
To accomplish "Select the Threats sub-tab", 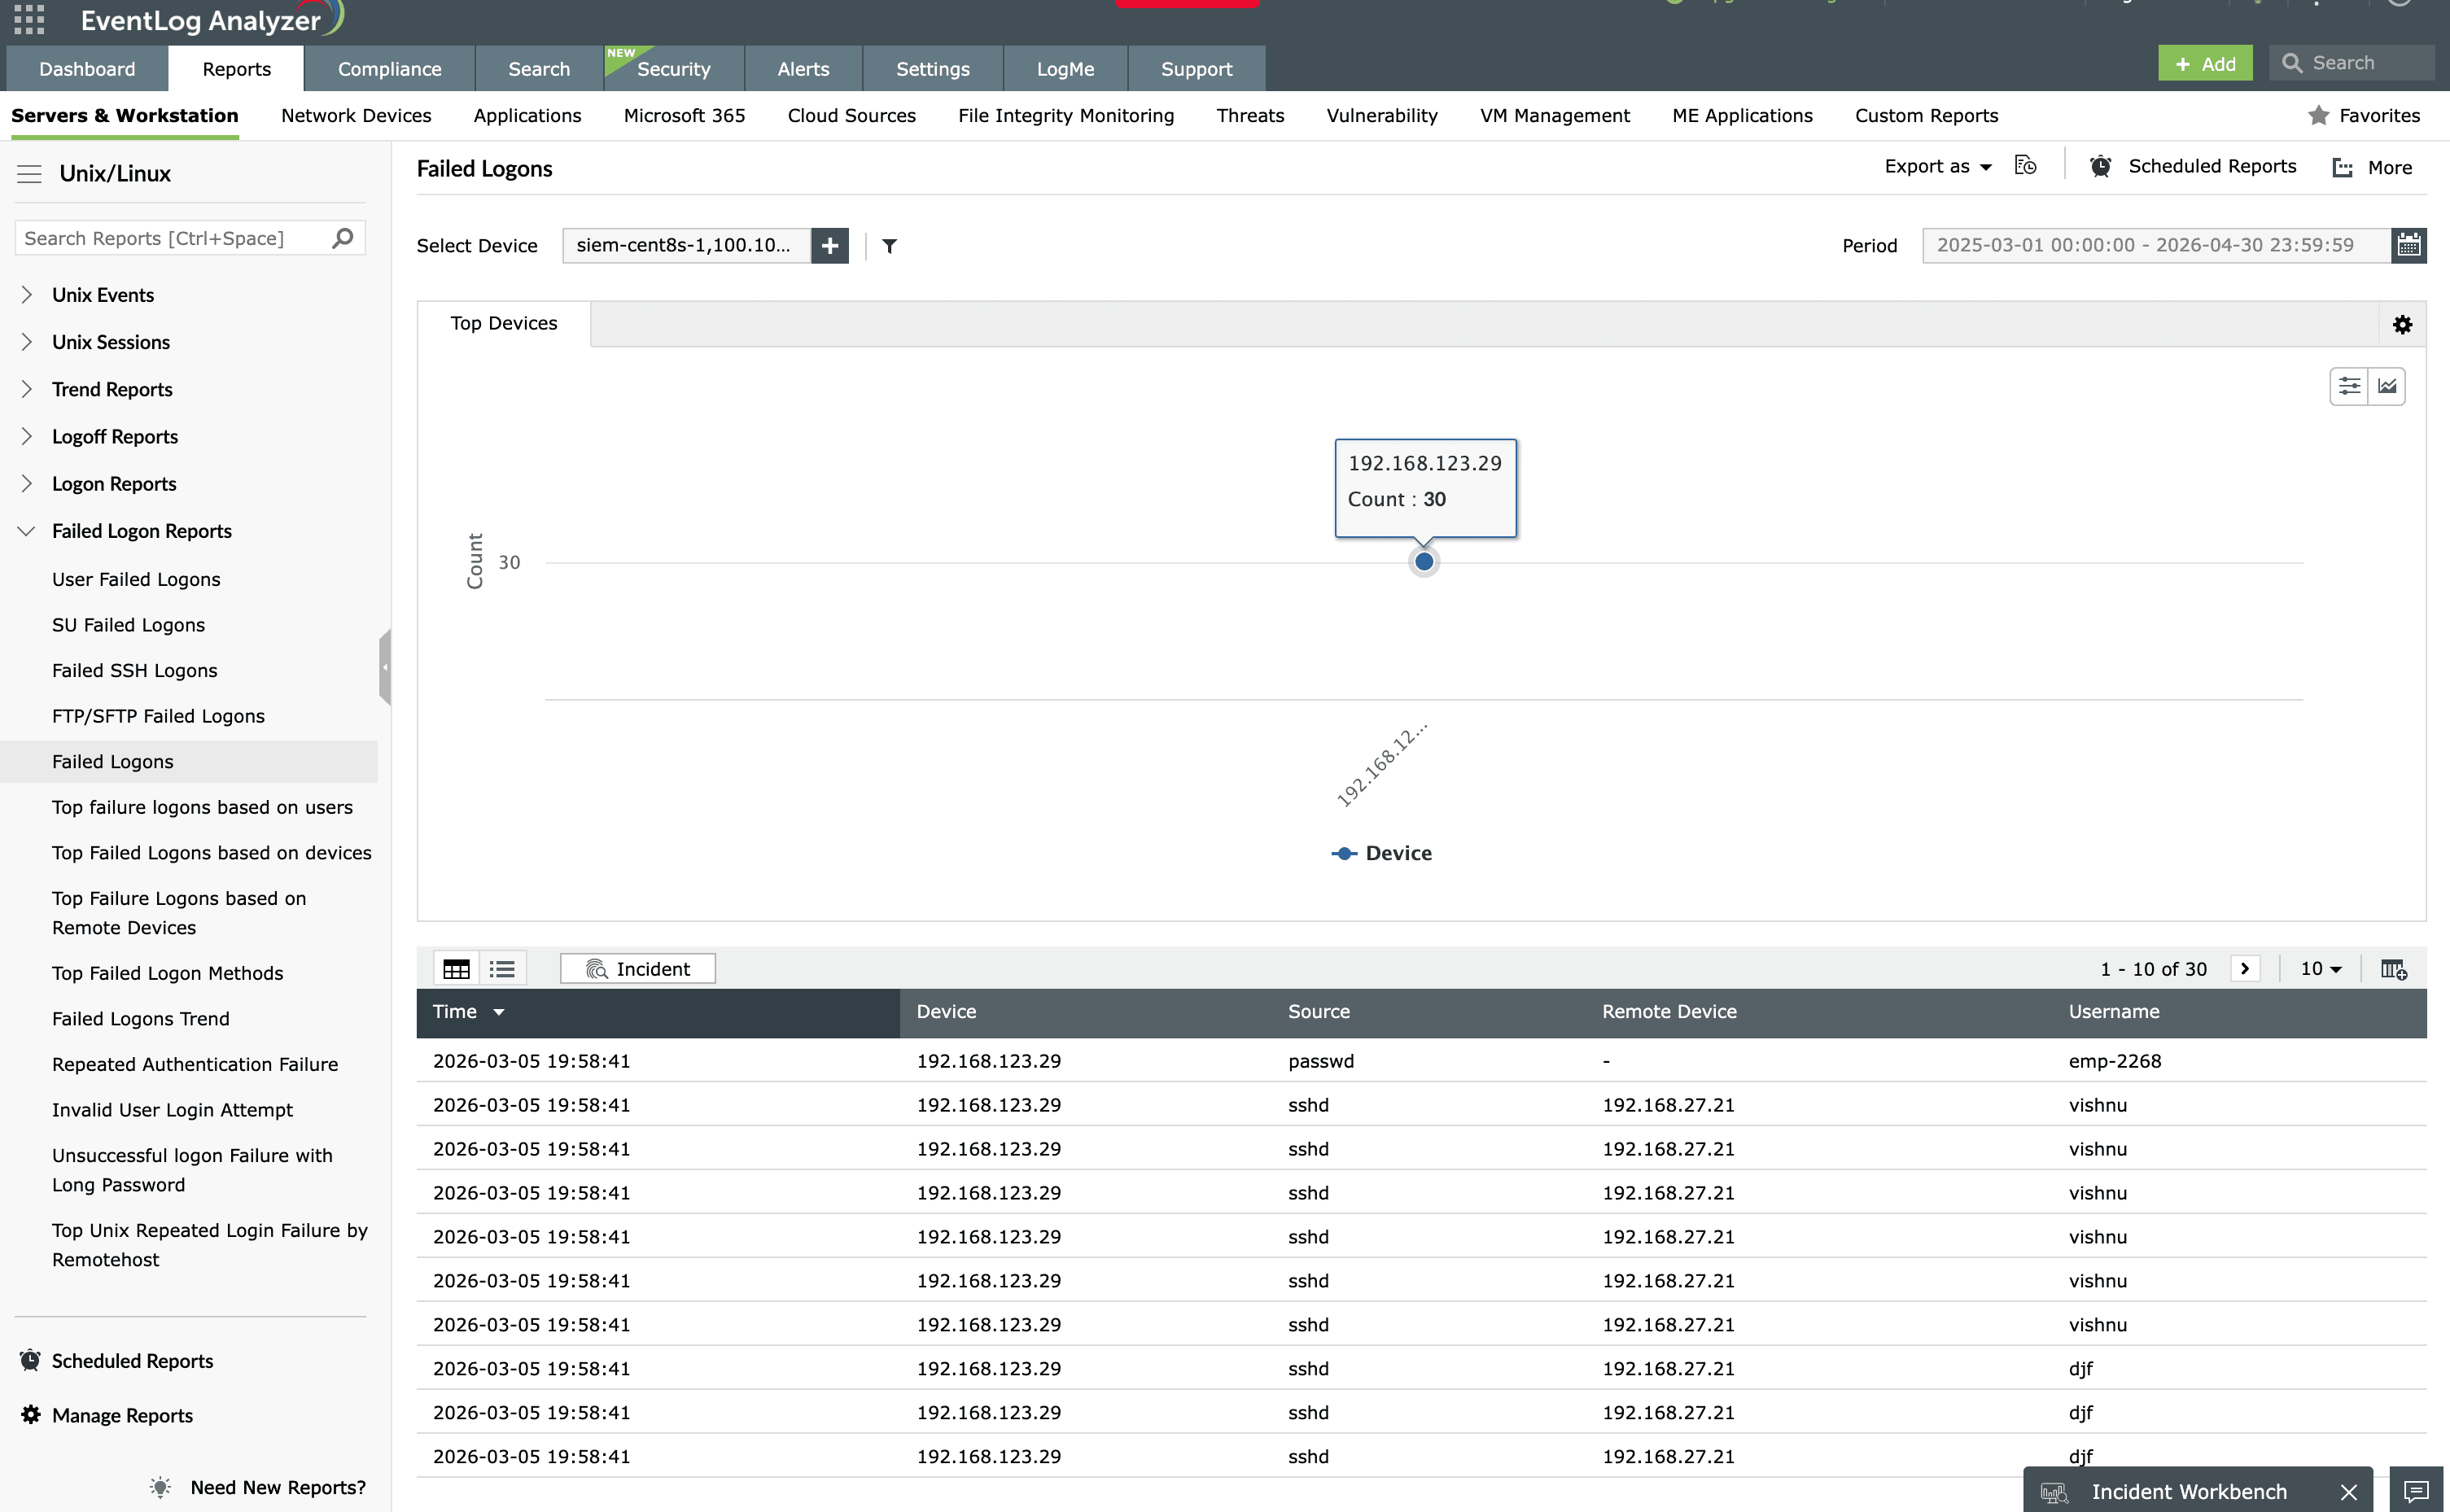I will 1250,116.
